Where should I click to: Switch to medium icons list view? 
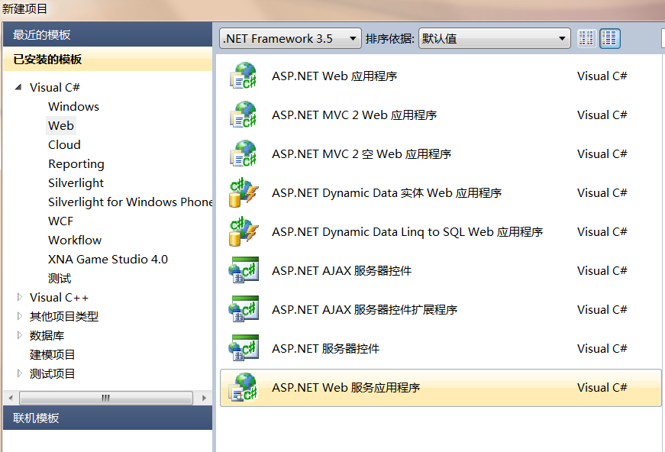pyautogui.click(x=609, y=39)
